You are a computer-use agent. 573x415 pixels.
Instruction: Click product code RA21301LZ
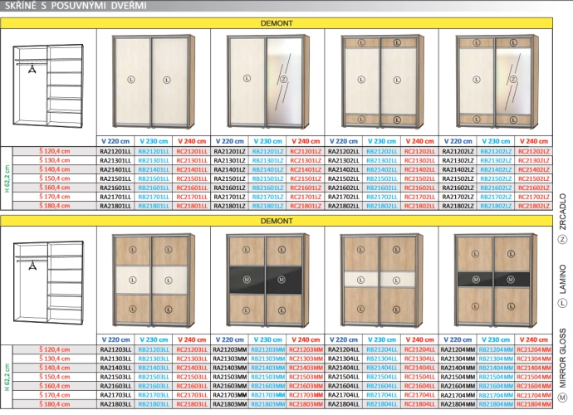229,160
